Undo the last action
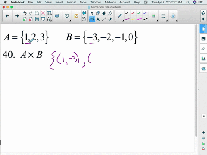Viewport: 207px width, 155px height. (25, 13)
